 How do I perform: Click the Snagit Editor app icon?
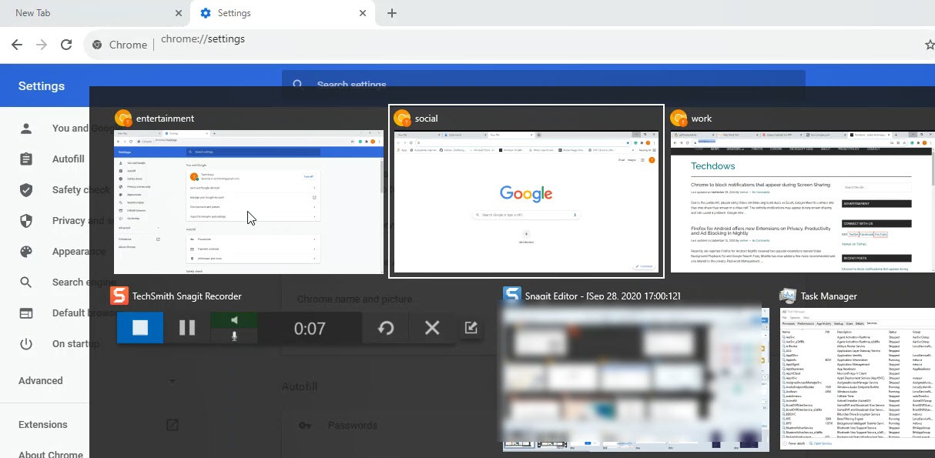click(512, 296)
